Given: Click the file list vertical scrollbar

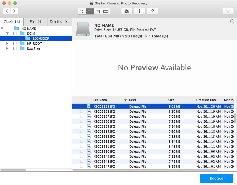Looking at the screenshot, I should (x=235, y=118).
